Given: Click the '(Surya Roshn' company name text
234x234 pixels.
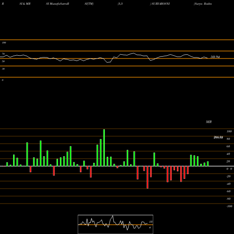Looking at the screenshot, I should 203,4.
